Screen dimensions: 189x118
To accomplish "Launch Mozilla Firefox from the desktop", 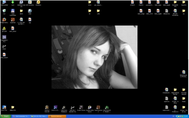I will point(4,20).
